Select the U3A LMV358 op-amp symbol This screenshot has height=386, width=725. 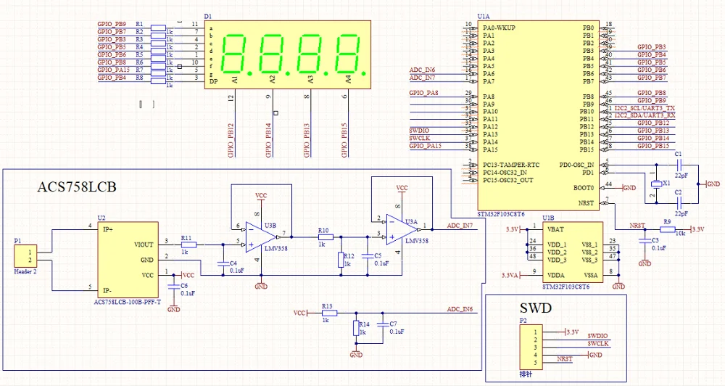(402, 229)
